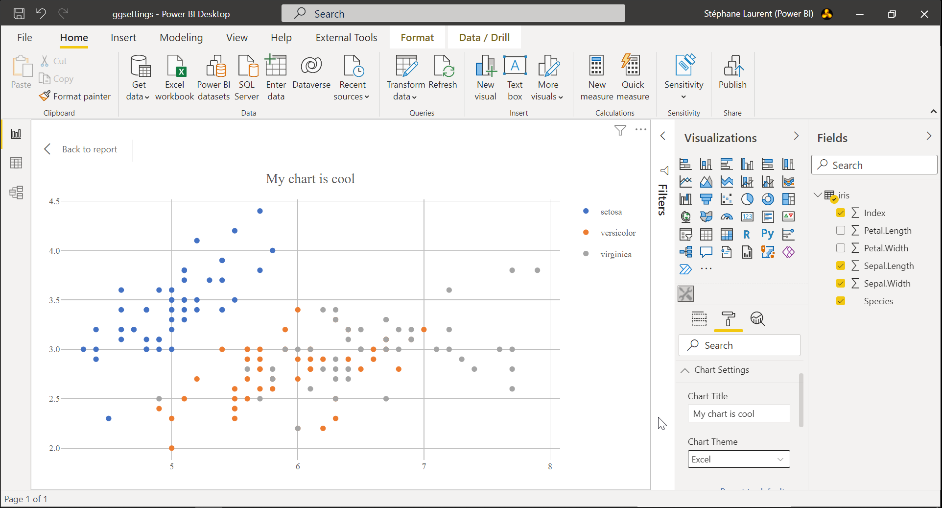Click the Chart Title input field
This screenshot has width=942, height=508.
[739, 413]
